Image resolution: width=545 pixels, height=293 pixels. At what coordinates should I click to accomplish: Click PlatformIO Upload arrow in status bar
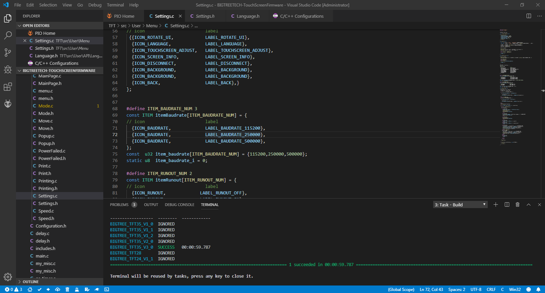click(x=48, y=290)
